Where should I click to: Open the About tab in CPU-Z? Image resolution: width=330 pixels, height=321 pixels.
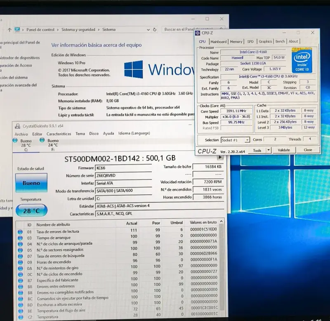[293, 42]
